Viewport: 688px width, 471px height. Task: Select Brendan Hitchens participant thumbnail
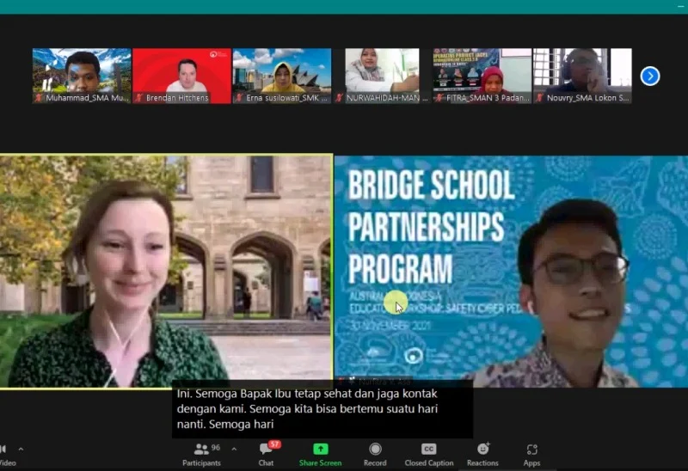pyautogui.click(x=181, y=76)
